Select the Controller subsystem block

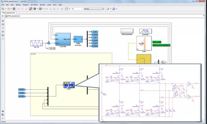pyautogui.click(x=63, y=39)
